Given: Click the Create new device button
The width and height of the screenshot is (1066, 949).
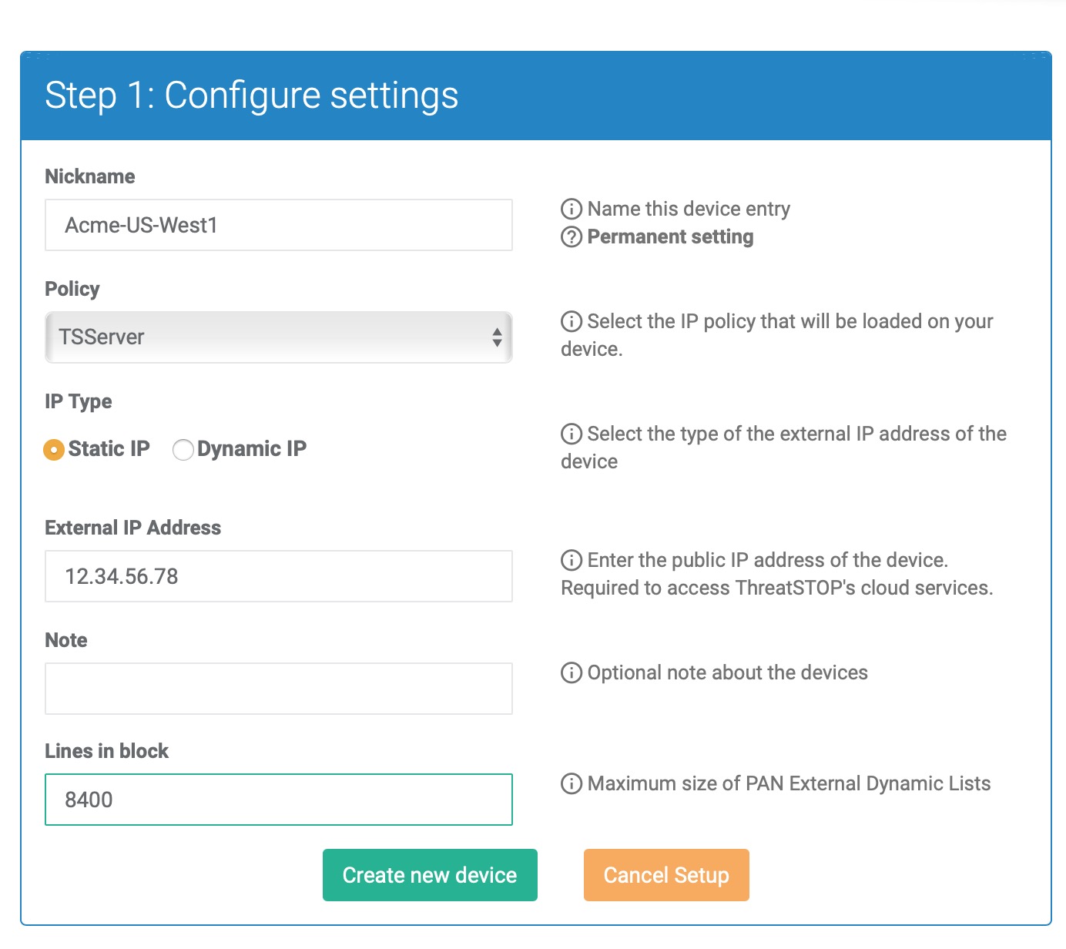Looking at the screenshot, I should click(x=430, y=875).
